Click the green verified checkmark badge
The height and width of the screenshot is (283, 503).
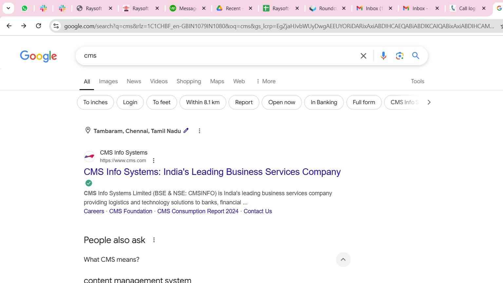[x=89, y=183]
